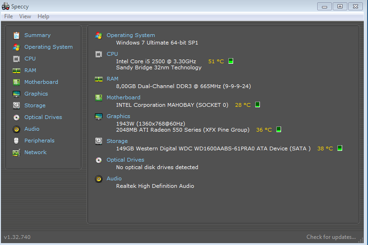Screen dimensions: 368x245
Task: Click the RAM module icon in sidebar
Action: [x=16, y=70]
